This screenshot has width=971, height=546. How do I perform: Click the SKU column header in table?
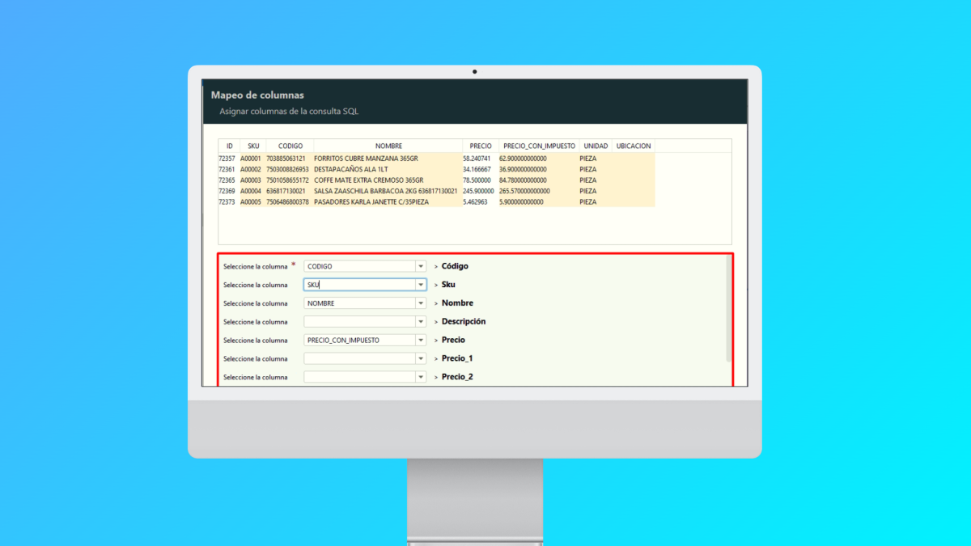click(253, 146)
